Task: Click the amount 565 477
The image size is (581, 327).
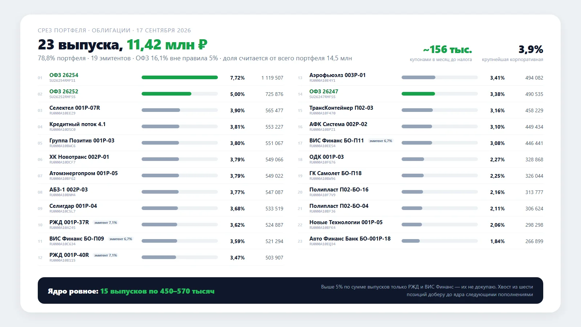Action: (274, 110)
